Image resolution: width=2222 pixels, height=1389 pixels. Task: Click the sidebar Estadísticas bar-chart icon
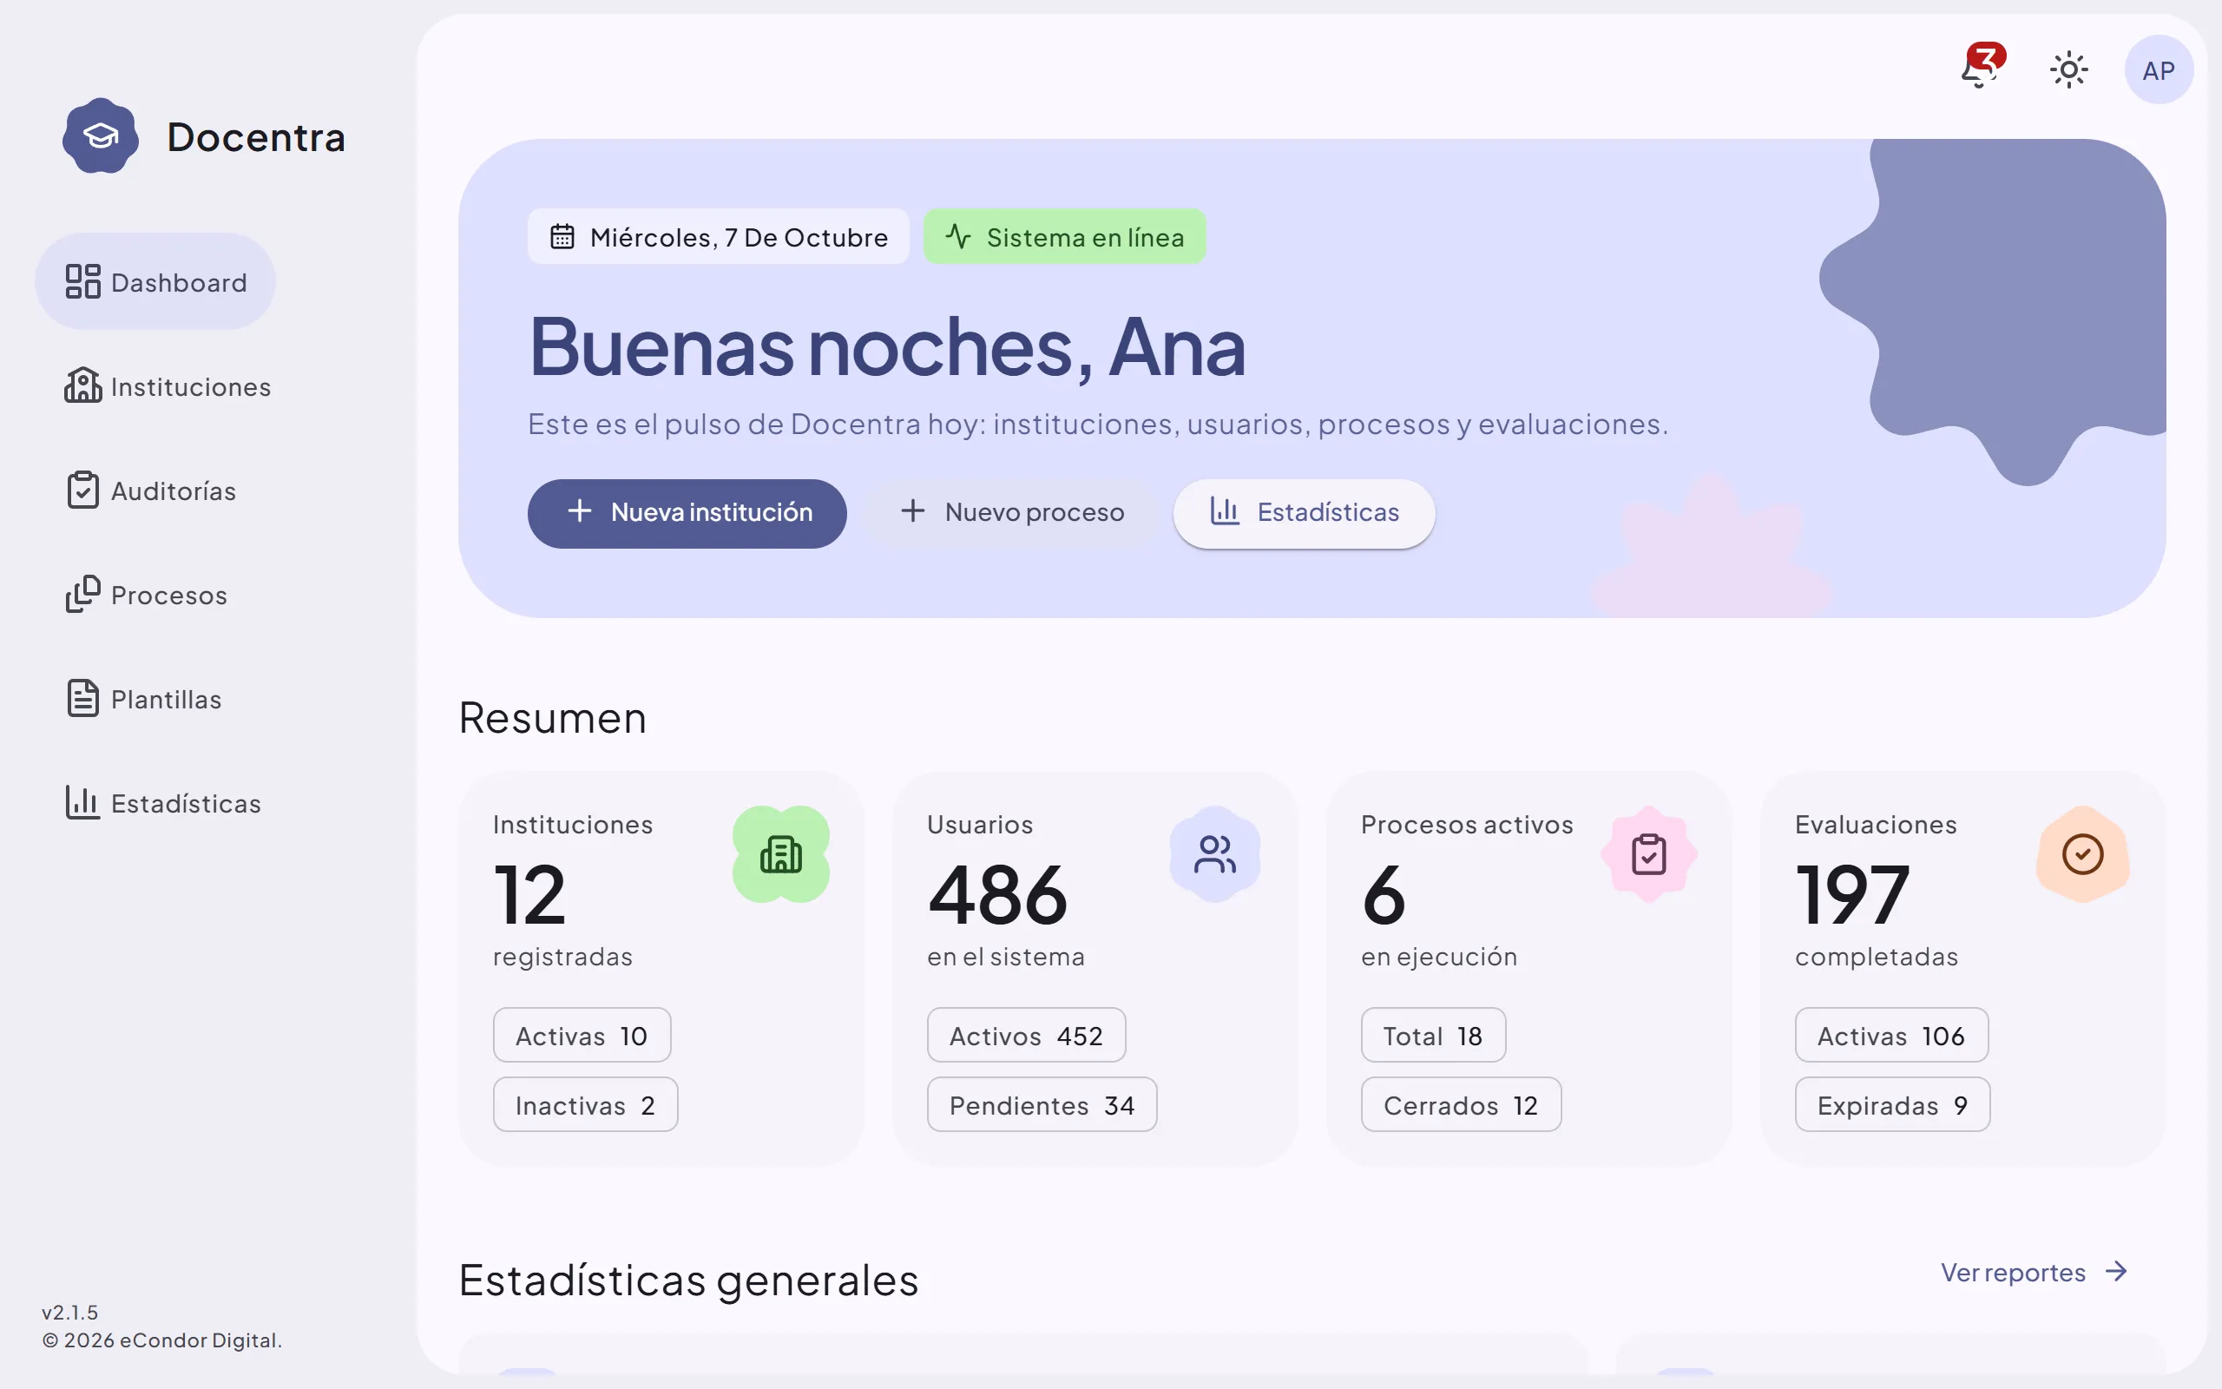tap(82, 803)
